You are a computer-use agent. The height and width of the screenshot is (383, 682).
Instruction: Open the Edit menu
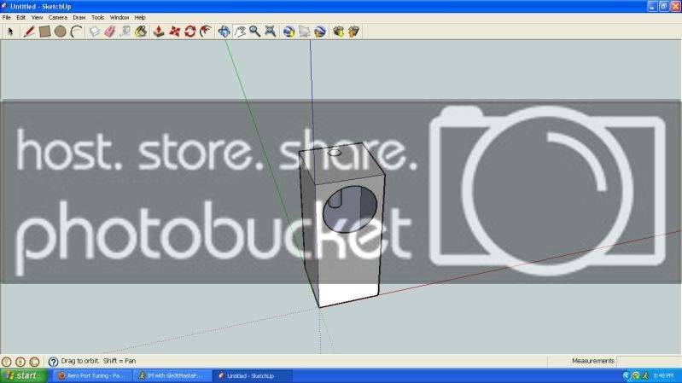tap(20, 17)
